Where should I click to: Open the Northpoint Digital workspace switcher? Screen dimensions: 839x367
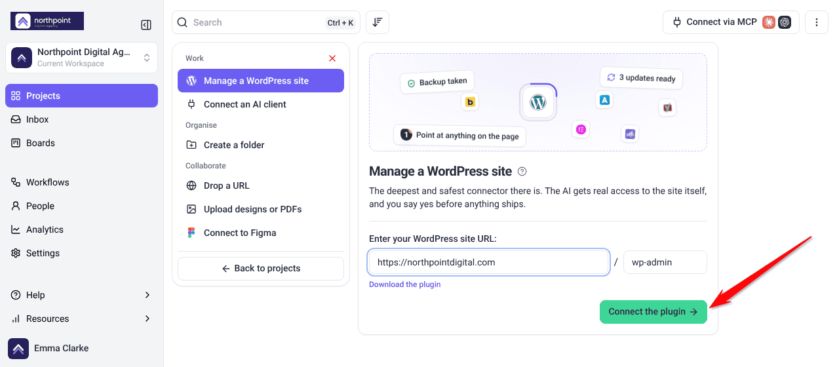tap(81, 58)
